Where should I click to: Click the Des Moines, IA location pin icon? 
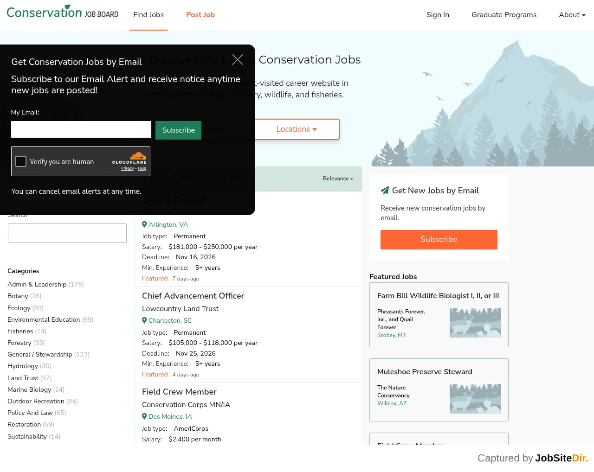pos(144,416)
